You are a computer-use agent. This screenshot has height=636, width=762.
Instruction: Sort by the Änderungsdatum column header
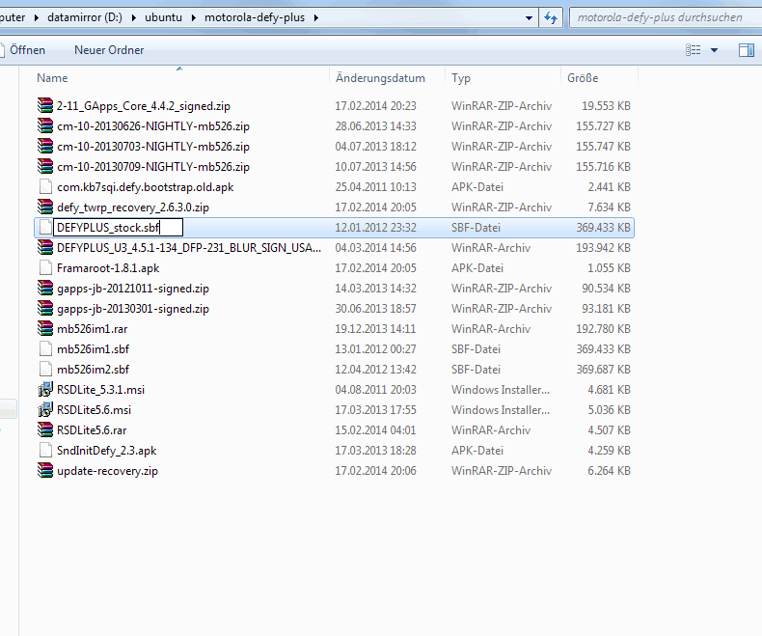click(x=380, y=78)
